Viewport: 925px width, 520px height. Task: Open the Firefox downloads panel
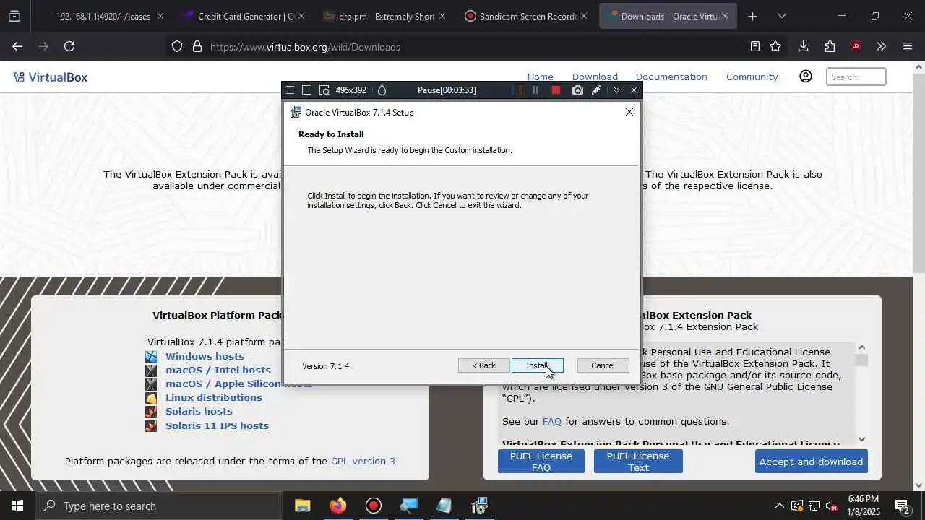click(803, 46)
